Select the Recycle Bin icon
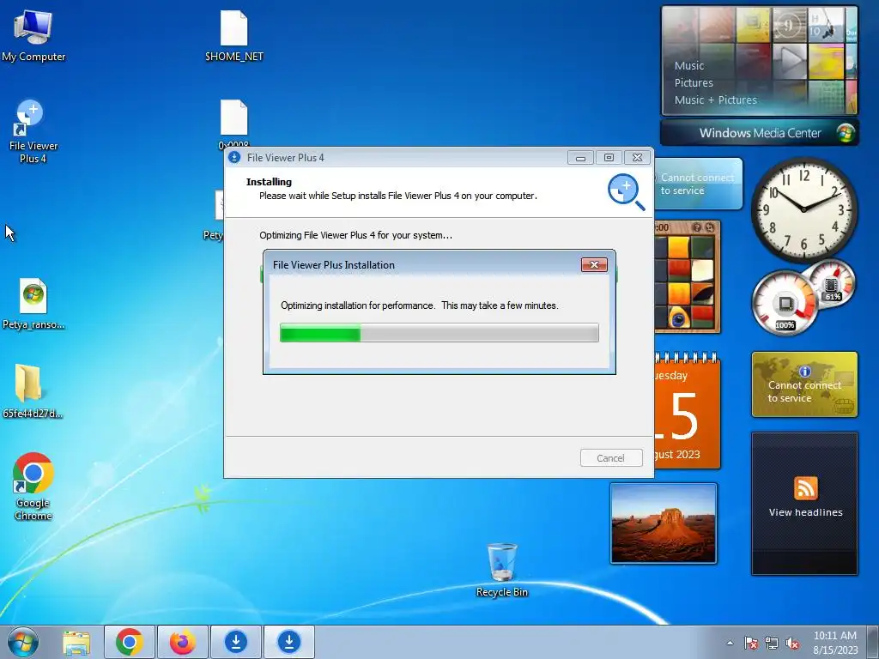Screen dimensions: 879x659 (x=501, y=570)
